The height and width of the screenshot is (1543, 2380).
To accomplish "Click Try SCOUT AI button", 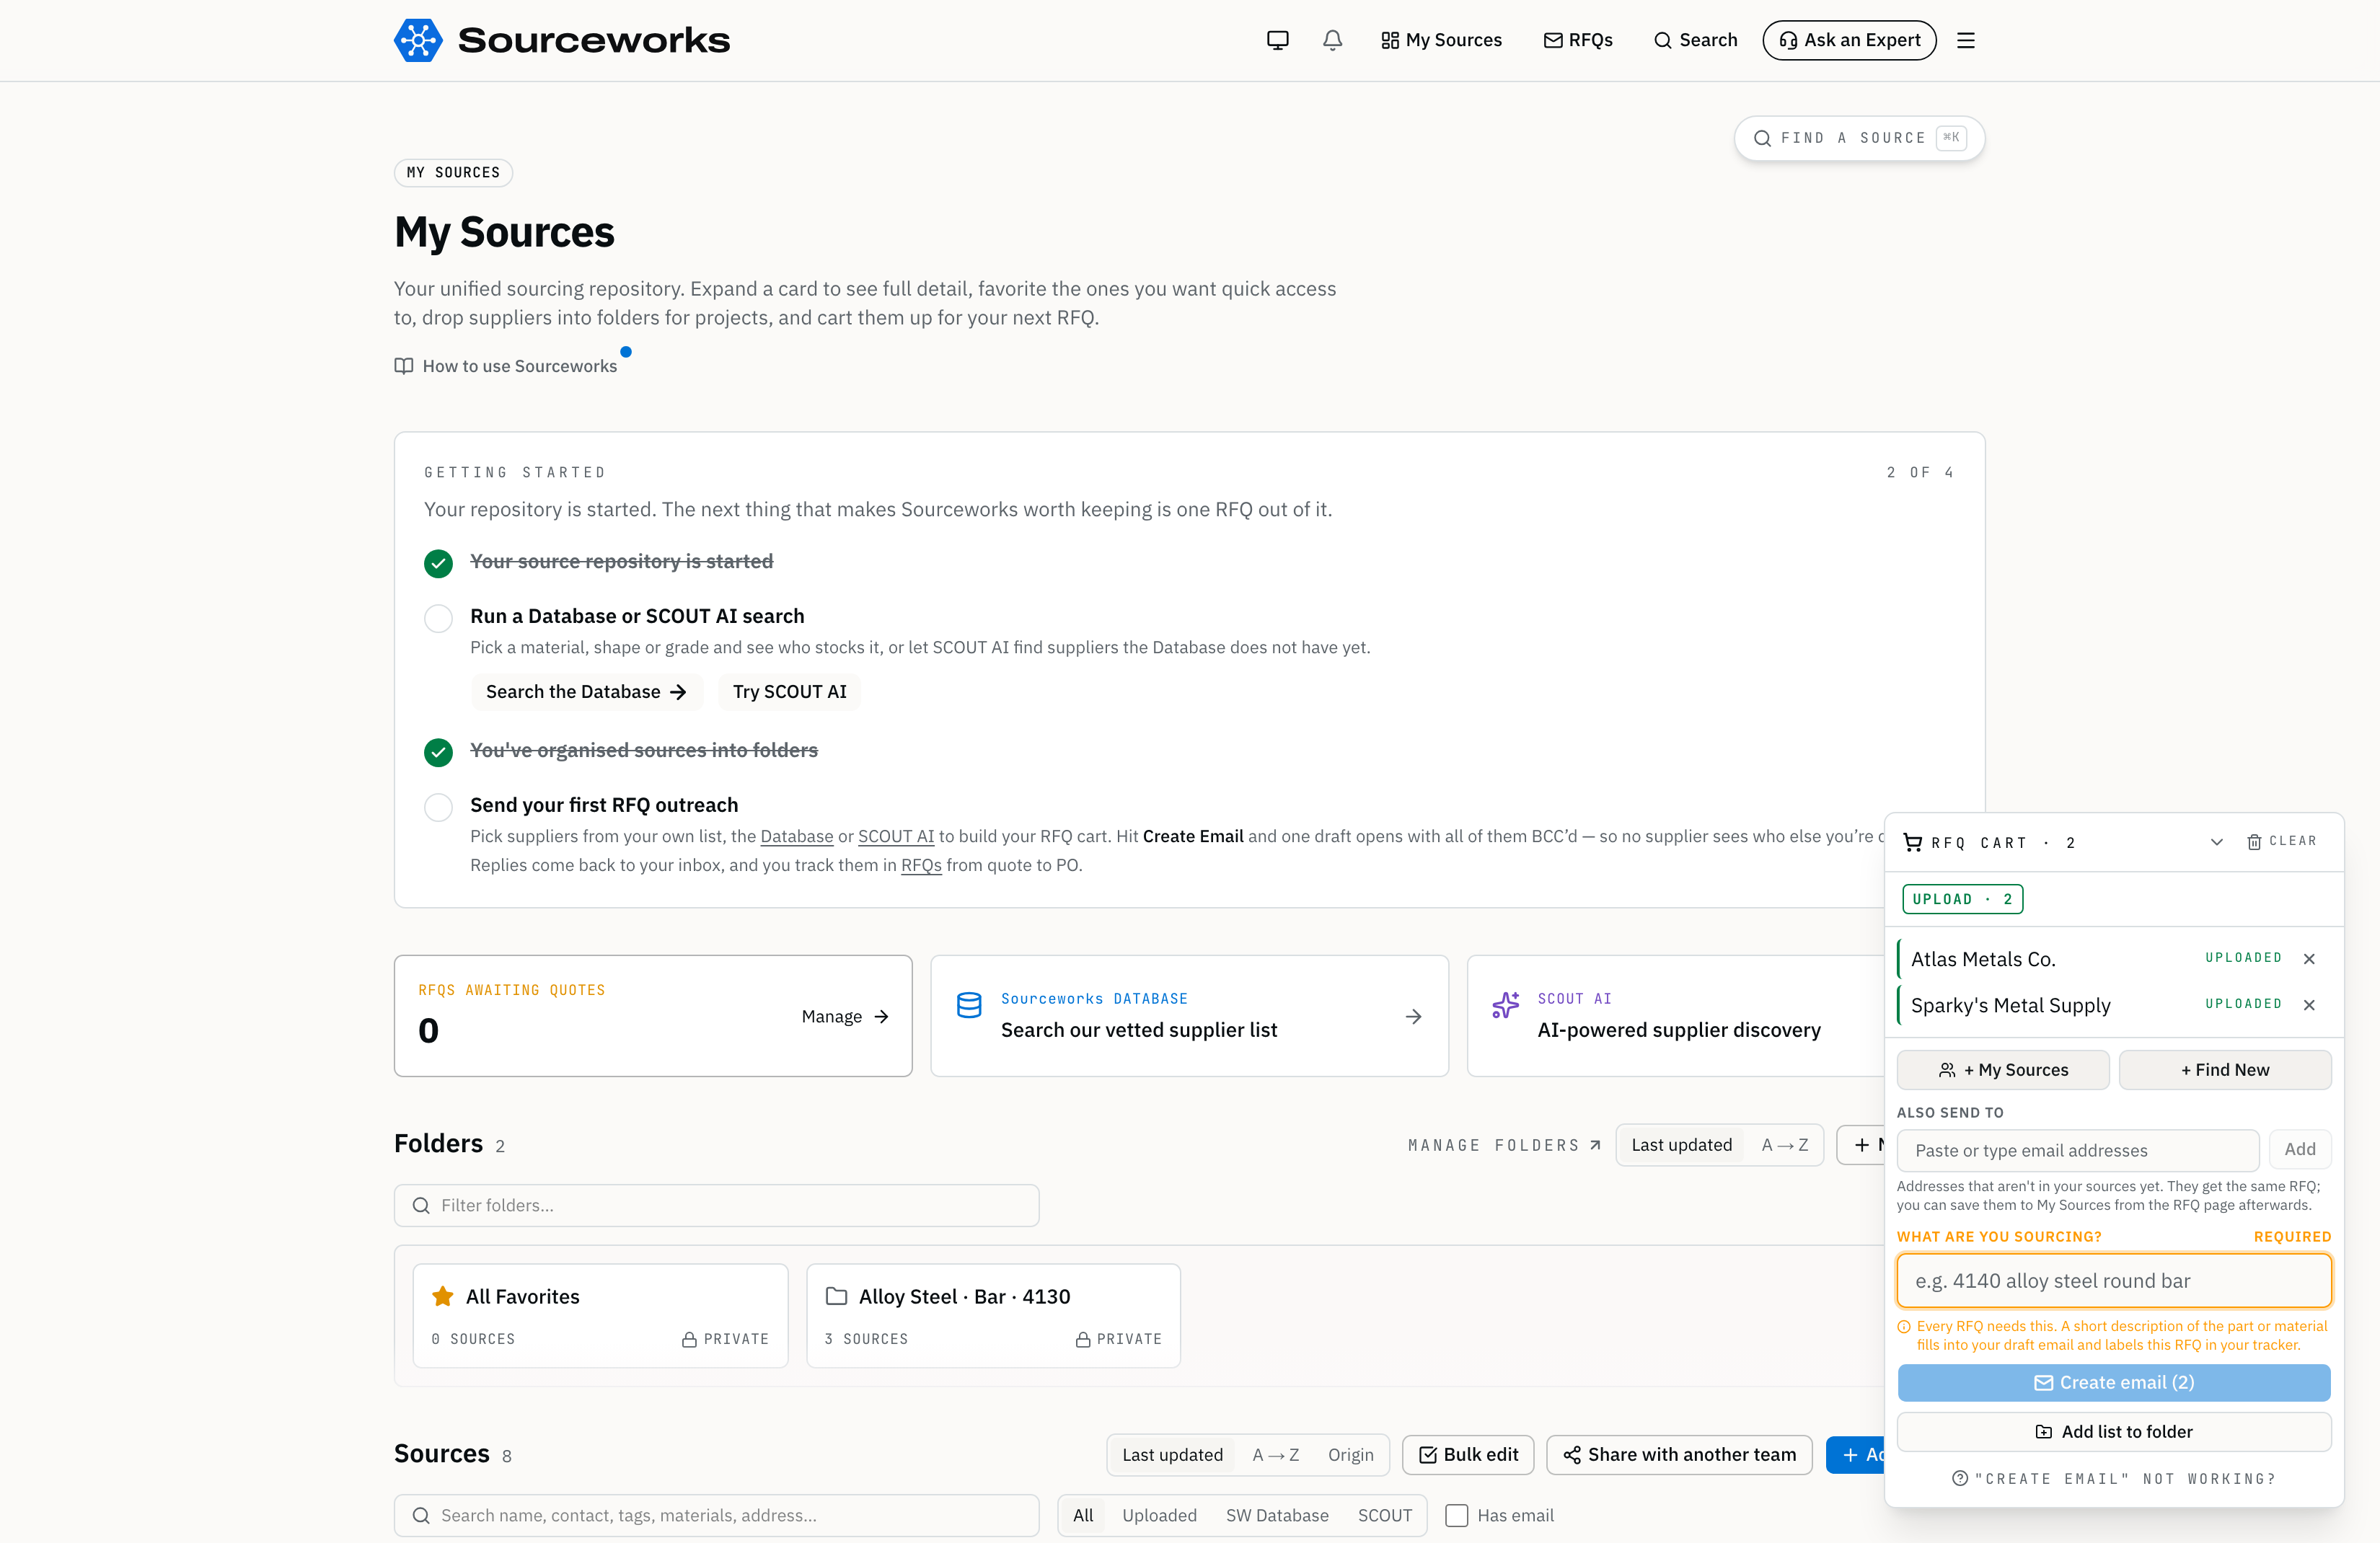I will coord(789,692).
